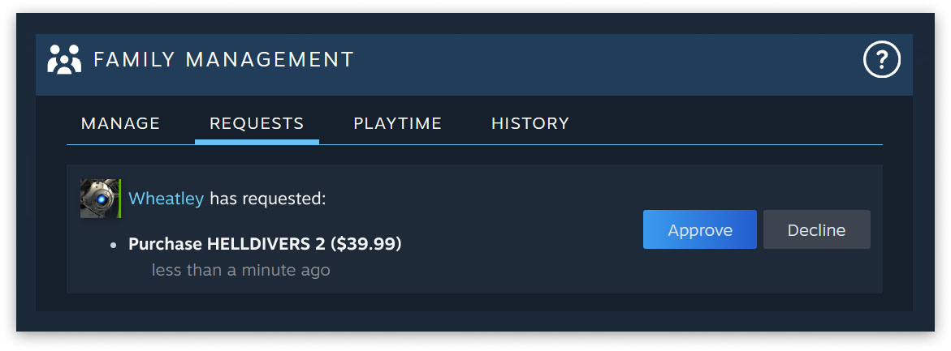Click the Family Management header title
Viewport: 951px width, 351px height.
pyautogui.click(x=223, y=60)
